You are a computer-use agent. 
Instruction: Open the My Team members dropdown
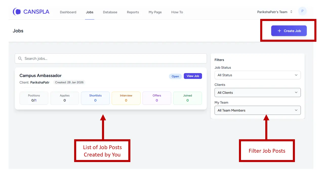pos(257,110)
